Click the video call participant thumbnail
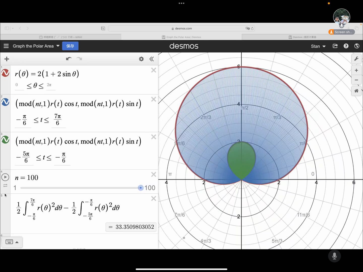This screenshot has width=363, height=272. [342, 17]
